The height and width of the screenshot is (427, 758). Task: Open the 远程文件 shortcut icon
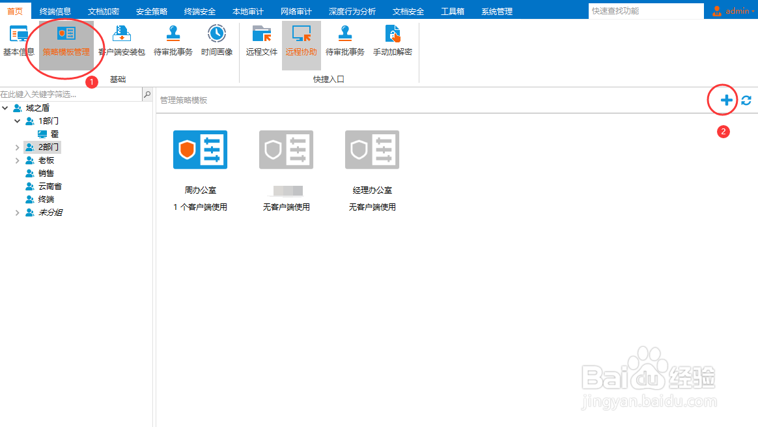point(262,41)
